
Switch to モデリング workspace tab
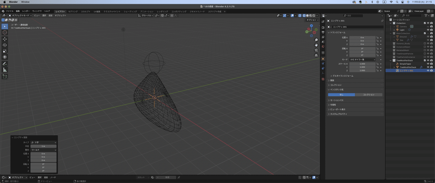73,11
